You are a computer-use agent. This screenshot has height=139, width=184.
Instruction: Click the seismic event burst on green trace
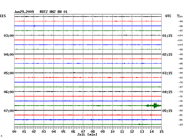pos(154,106)
